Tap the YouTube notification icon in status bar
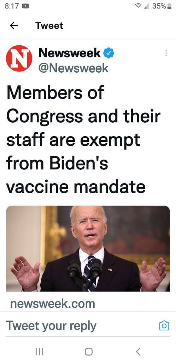Screen dimensions: 176x363 [x=25, y=6]
